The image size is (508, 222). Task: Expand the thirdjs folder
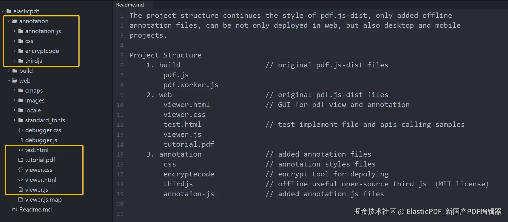coord(14,61)
